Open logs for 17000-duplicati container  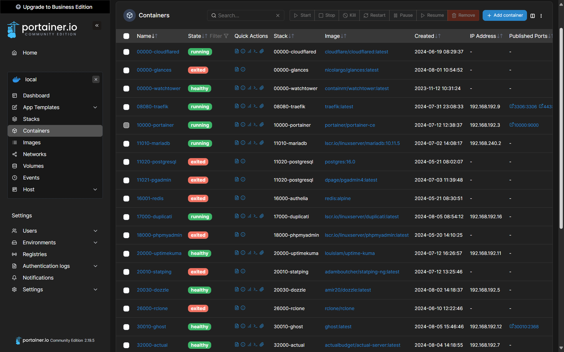(237, 216)
